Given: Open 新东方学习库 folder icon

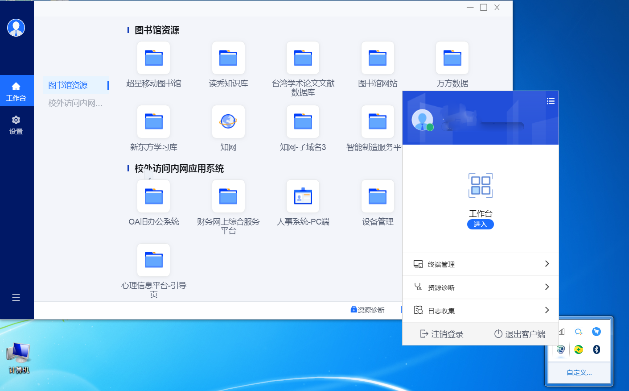Looking at the screenshot, I should (x=153, y=121).
